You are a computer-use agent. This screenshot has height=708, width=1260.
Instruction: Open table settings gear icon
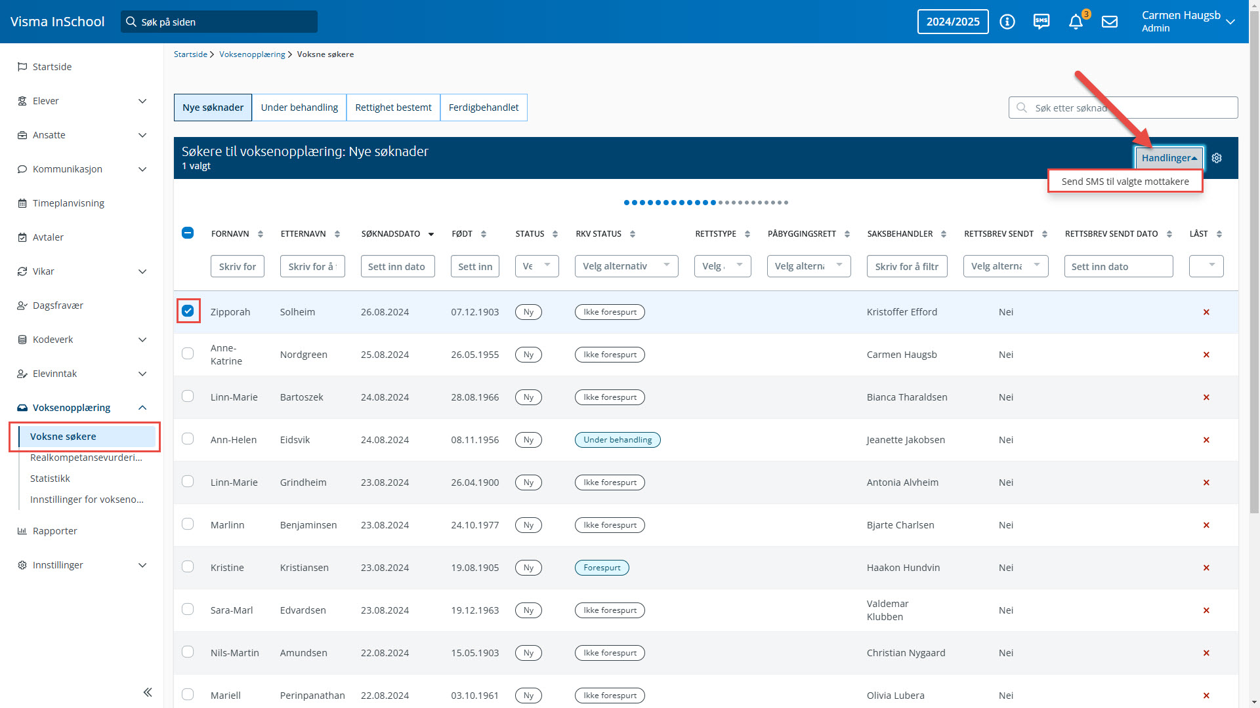(x=1217, y=158)
